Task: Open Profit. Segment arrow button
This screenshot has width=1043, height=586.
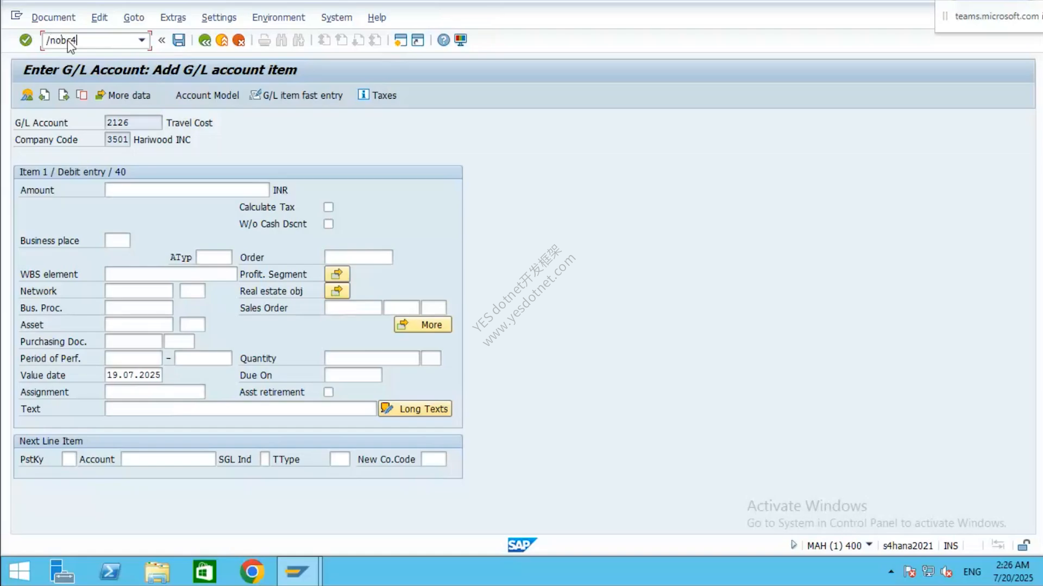Action: (x=337, y=274)
